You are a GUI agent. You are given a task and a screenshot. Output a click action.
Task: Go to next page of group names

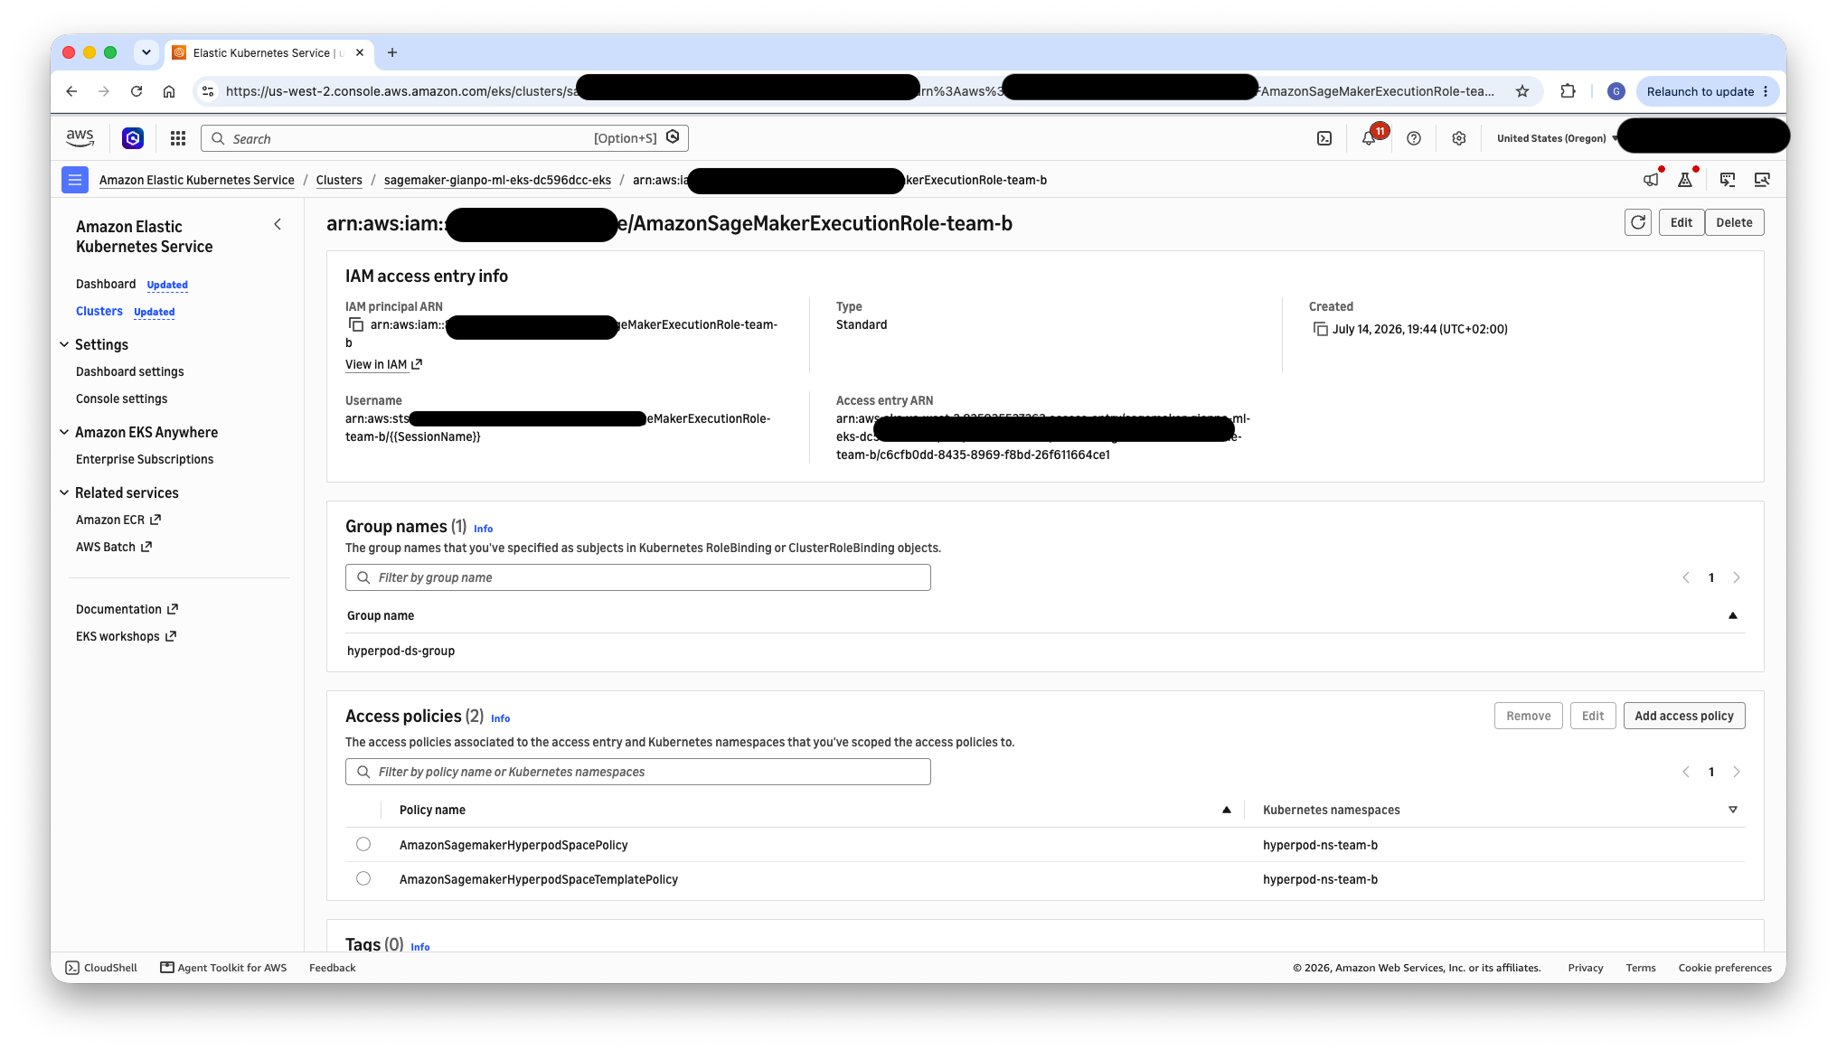pyautogui.click(x=1737, y=577)
